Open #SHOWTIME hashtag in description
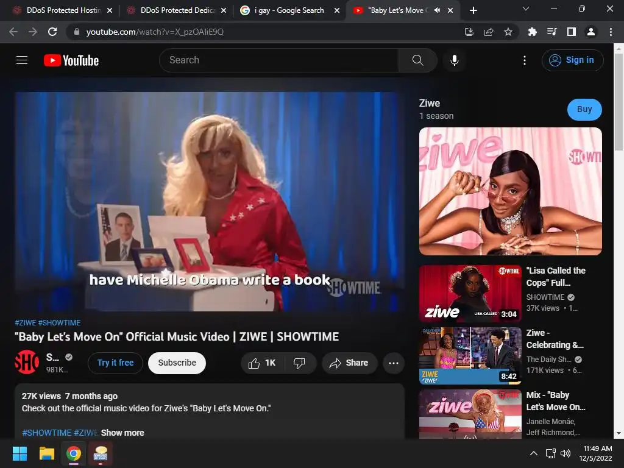 click(46, 433)
